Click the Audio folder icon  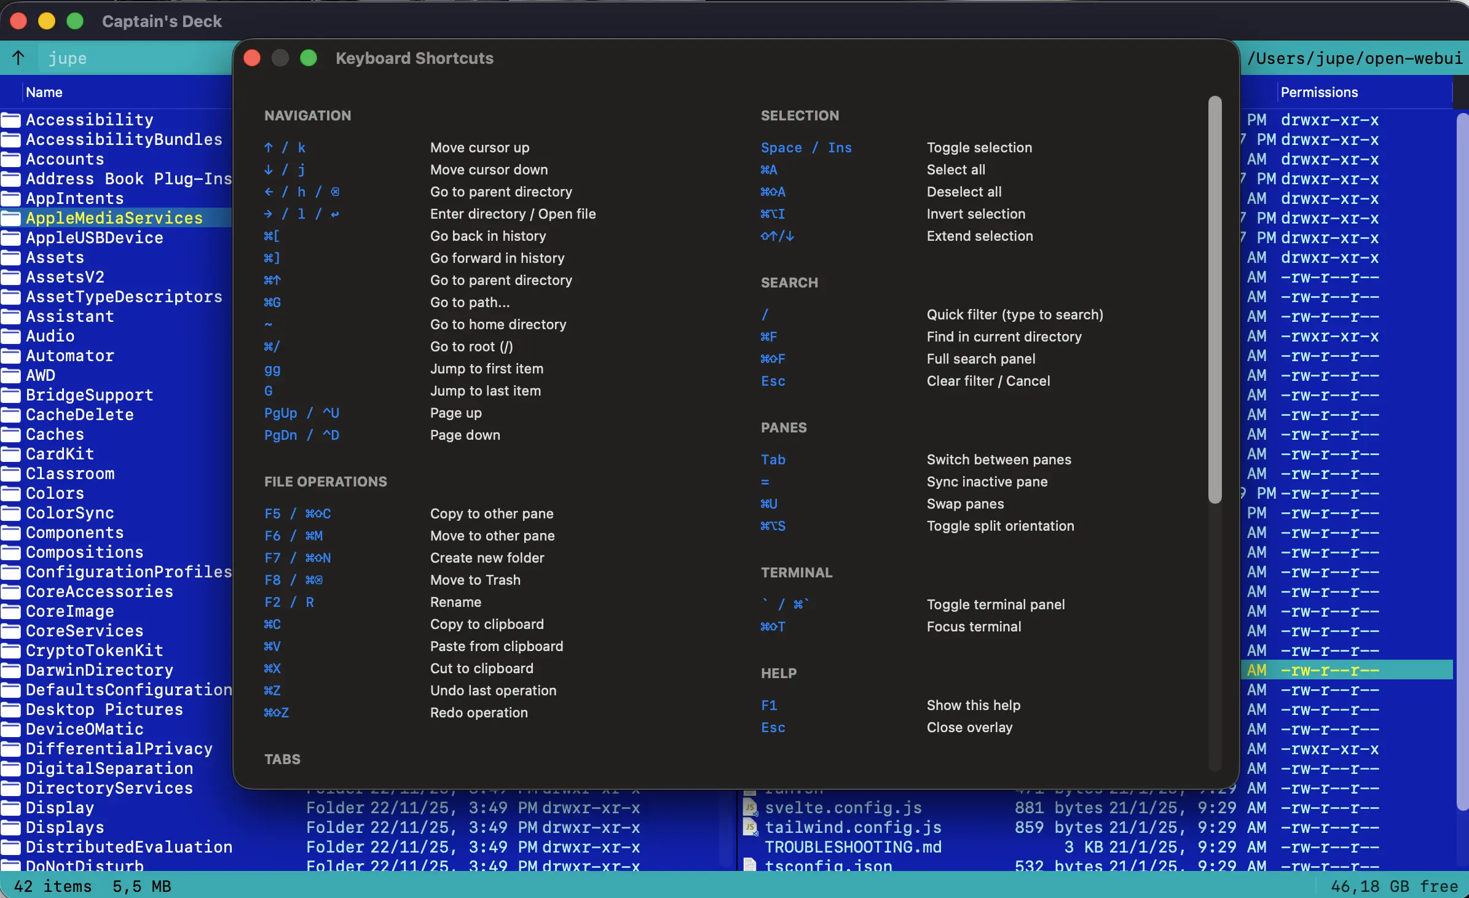coord(10,336)
